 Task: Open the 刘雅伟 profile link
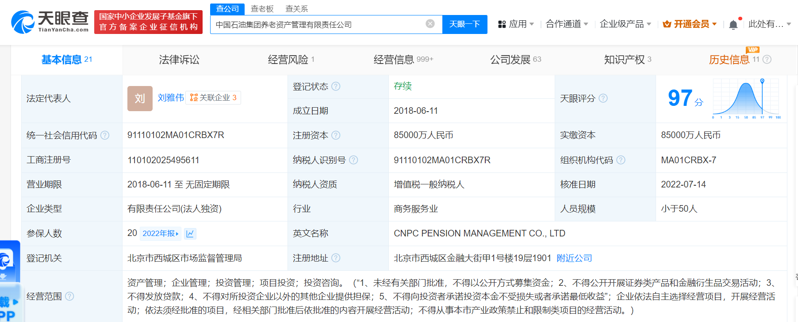pyautogui.click(x=171, y=97)
